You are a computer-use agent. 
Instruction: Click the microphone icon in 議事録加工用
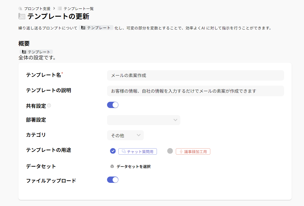[x=181, y=152]
